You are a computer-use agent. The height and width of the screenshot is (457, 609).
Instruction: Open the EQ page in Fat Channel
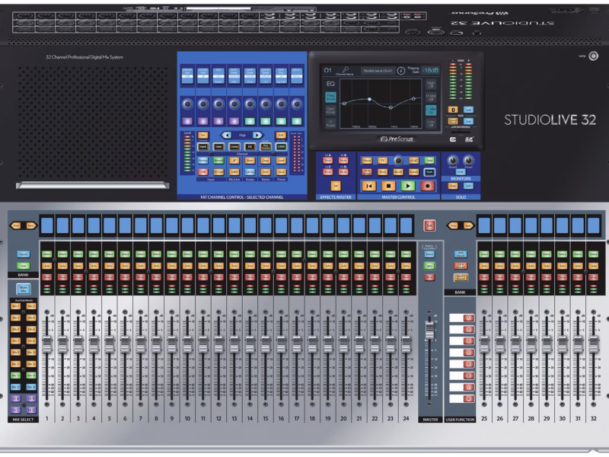(x=250, y=146)
